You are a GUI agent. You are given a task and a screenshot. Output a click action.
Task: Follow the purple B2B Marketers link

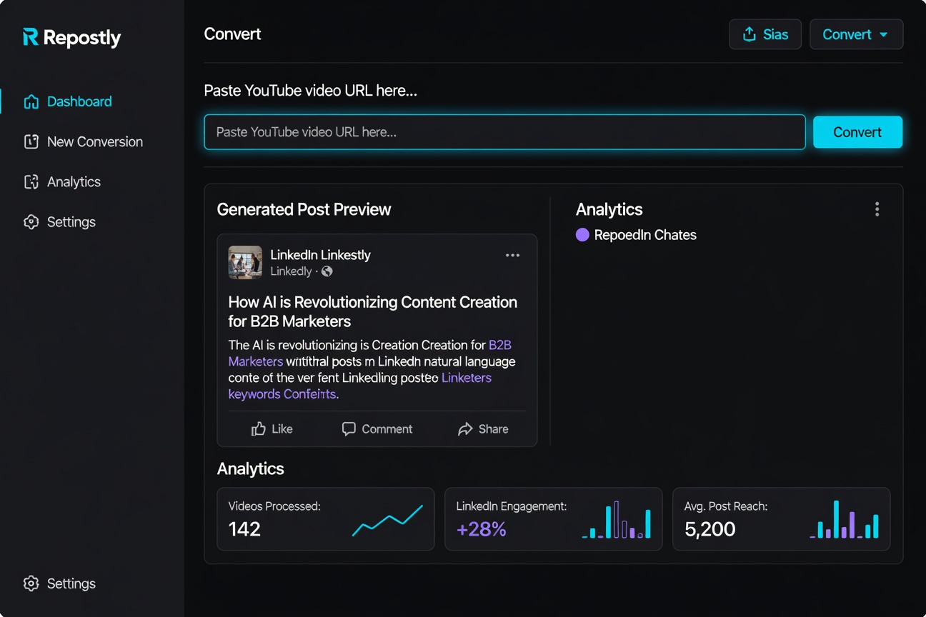(370, 353)
